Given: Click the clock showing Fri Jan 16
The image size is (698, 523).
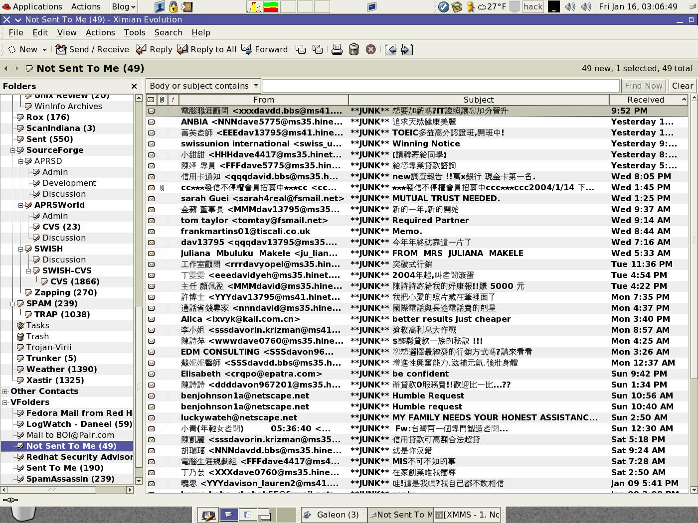Looking at the screenshot, I should [638, 6].
